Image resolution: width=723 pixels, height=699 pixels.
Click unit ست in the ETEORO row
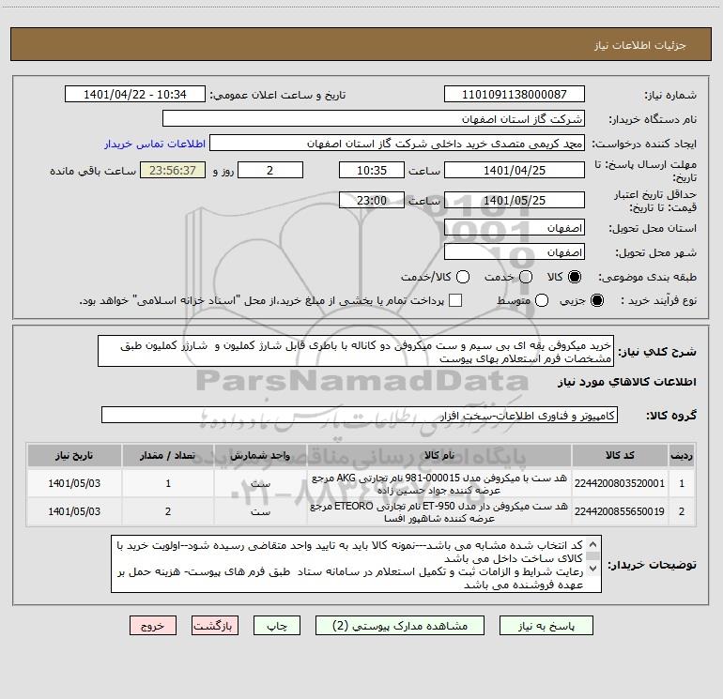click(260, 511)
